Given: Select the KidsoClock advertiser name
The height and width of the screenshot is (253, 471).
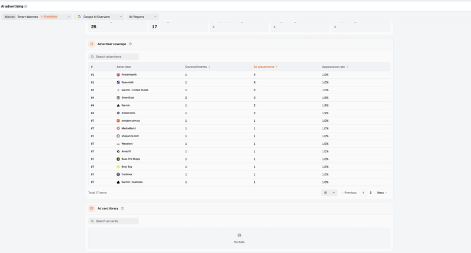Looking at the screenshot, I should [x=128, y=113].
